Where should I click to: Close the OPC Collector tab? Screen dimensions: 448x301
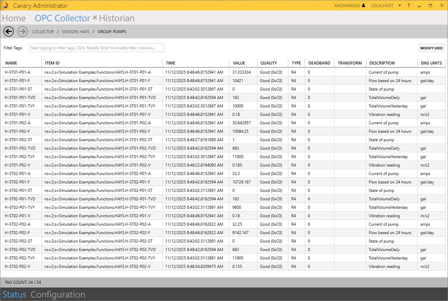(x=95, y=18)
